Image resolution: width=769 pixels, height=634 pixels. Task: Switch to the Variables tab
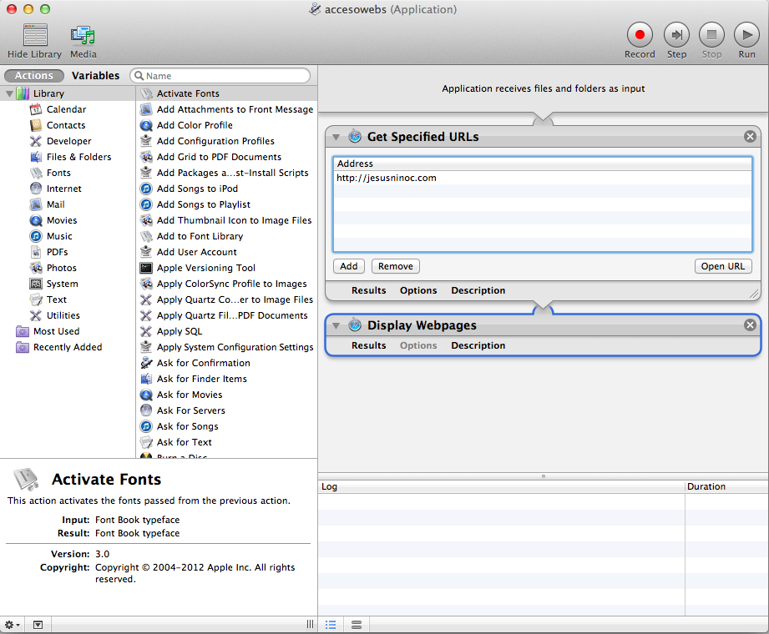[x=95, y=76]
